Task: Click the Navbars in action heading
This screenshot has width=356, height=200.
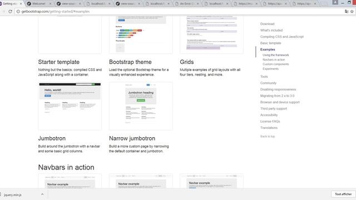Action: [66, 167]
